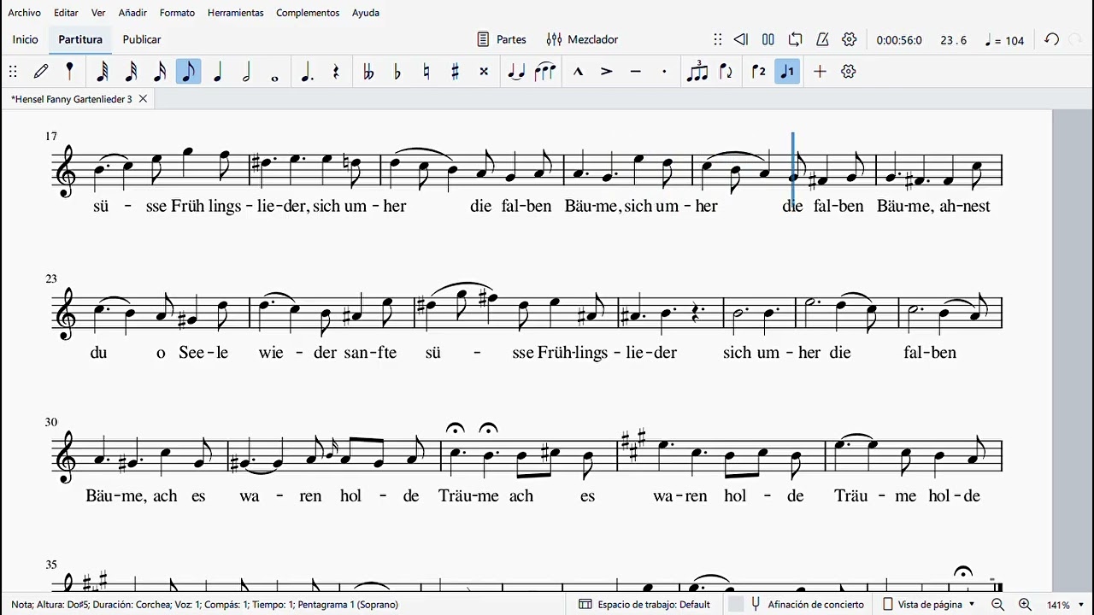Select the whole note duration
This screenshot has width=1094, height=615.
(274, 78)
